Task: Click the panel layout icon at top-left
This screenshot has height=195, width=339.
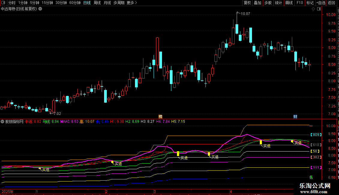Action: click(3, 3)
